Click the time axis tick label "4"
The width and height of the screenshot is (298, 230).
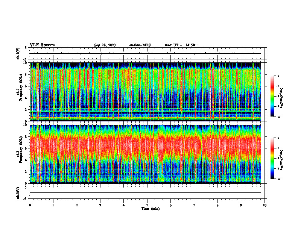(124, 205)
